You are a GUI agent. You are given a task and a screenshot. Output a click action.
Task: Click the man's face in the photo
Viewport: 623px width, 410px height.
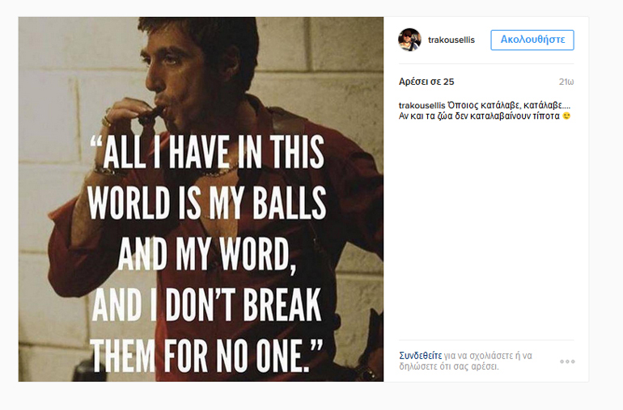coord(176,74)
